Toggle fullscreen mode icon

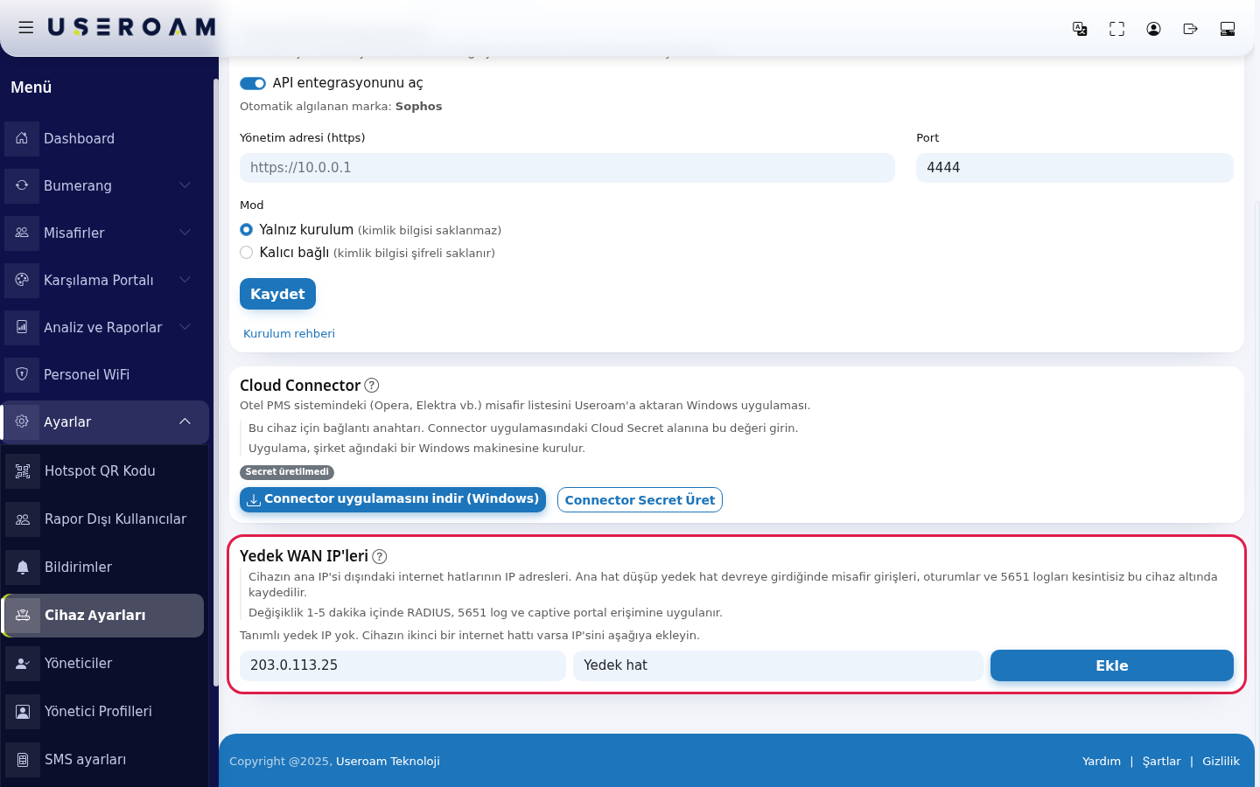pos(1116,29)
